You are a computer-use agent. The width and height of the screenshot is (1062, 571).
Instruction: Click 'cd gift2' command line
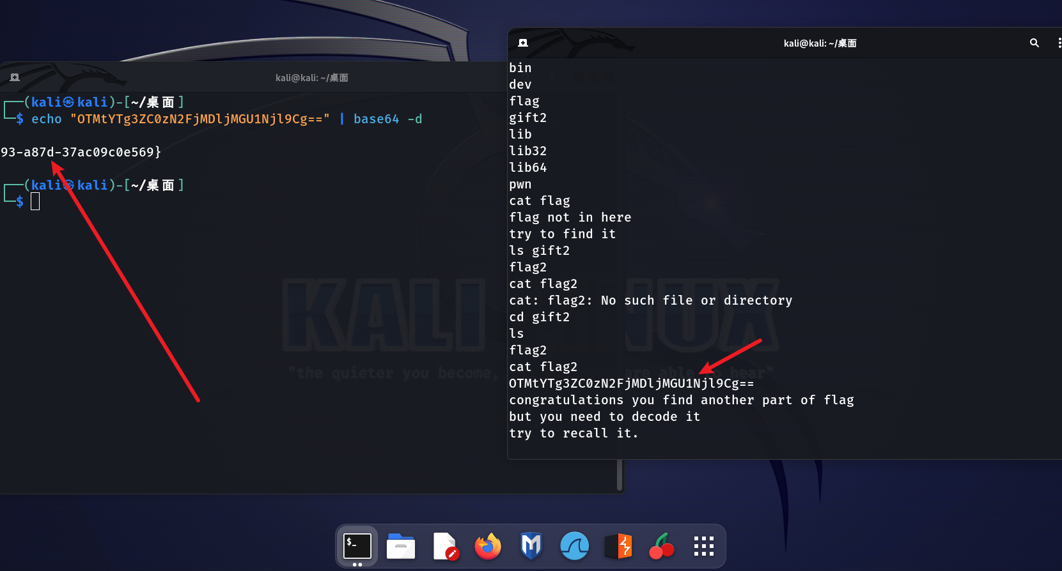pos(539,317)
